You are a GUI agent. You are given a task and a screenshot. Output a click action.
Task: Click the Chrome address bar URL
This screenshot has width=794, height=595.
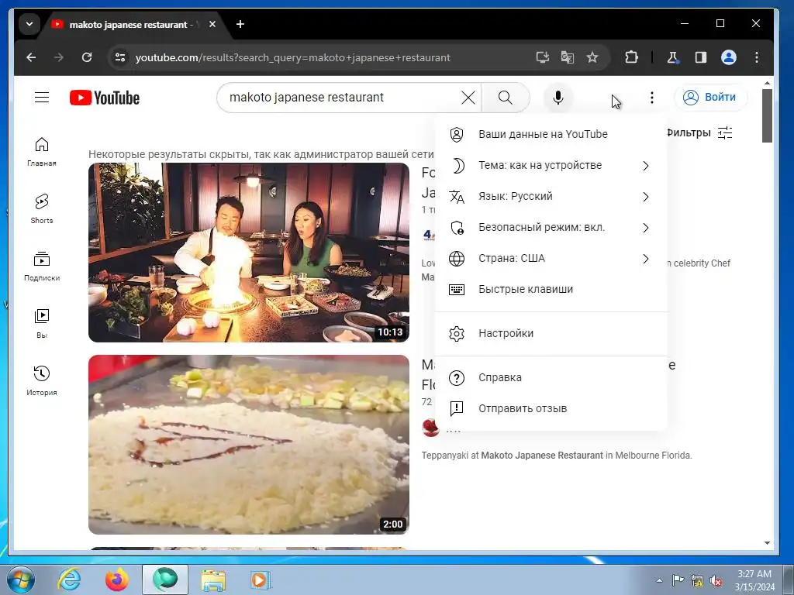pyautogui.click(x=292, y=57)
